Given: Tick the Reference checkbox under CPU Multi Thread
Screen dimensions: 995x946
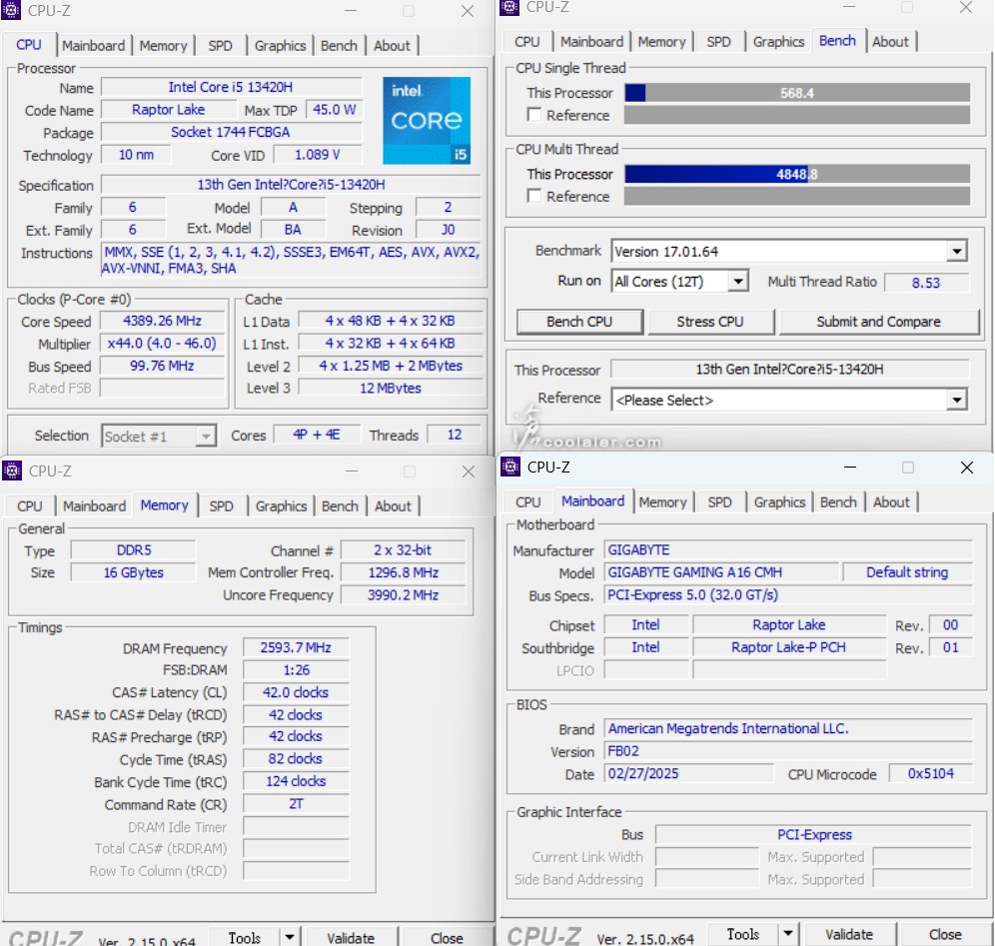Looking at the screenshot, I should (x=534, y=196).
